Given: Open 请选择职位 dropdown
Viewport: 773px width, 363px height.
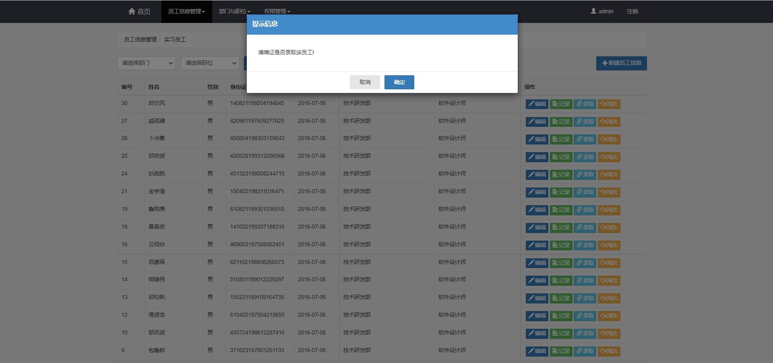Looking at the screenshot, I should (210, 63).
